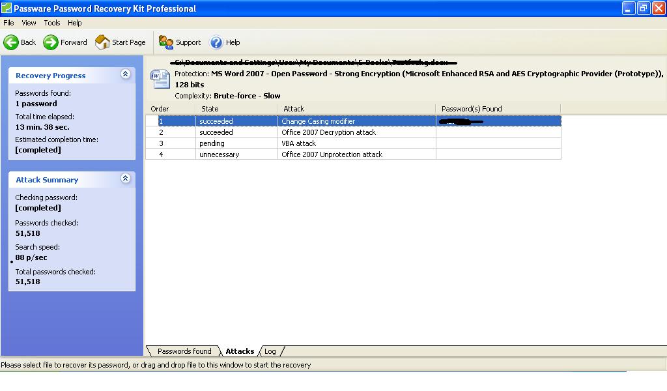
Task: Collapse the Recovery Progress panel
Action: tap(126, 74)
